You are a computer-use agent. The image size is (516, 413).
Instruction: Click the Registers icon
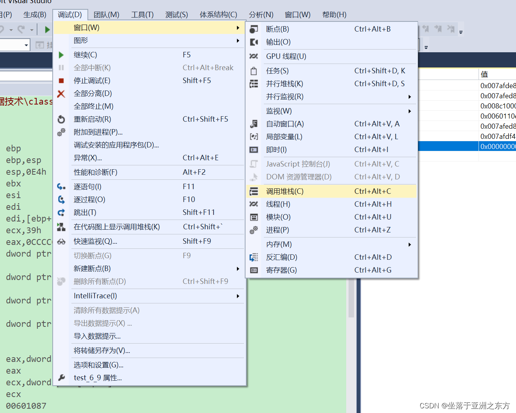(x=254, y=270)
